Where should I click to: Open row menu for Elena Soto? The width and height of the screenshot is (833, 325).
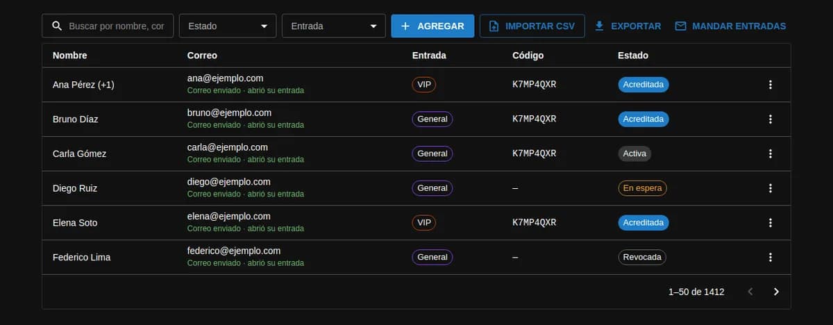(770, 223)
